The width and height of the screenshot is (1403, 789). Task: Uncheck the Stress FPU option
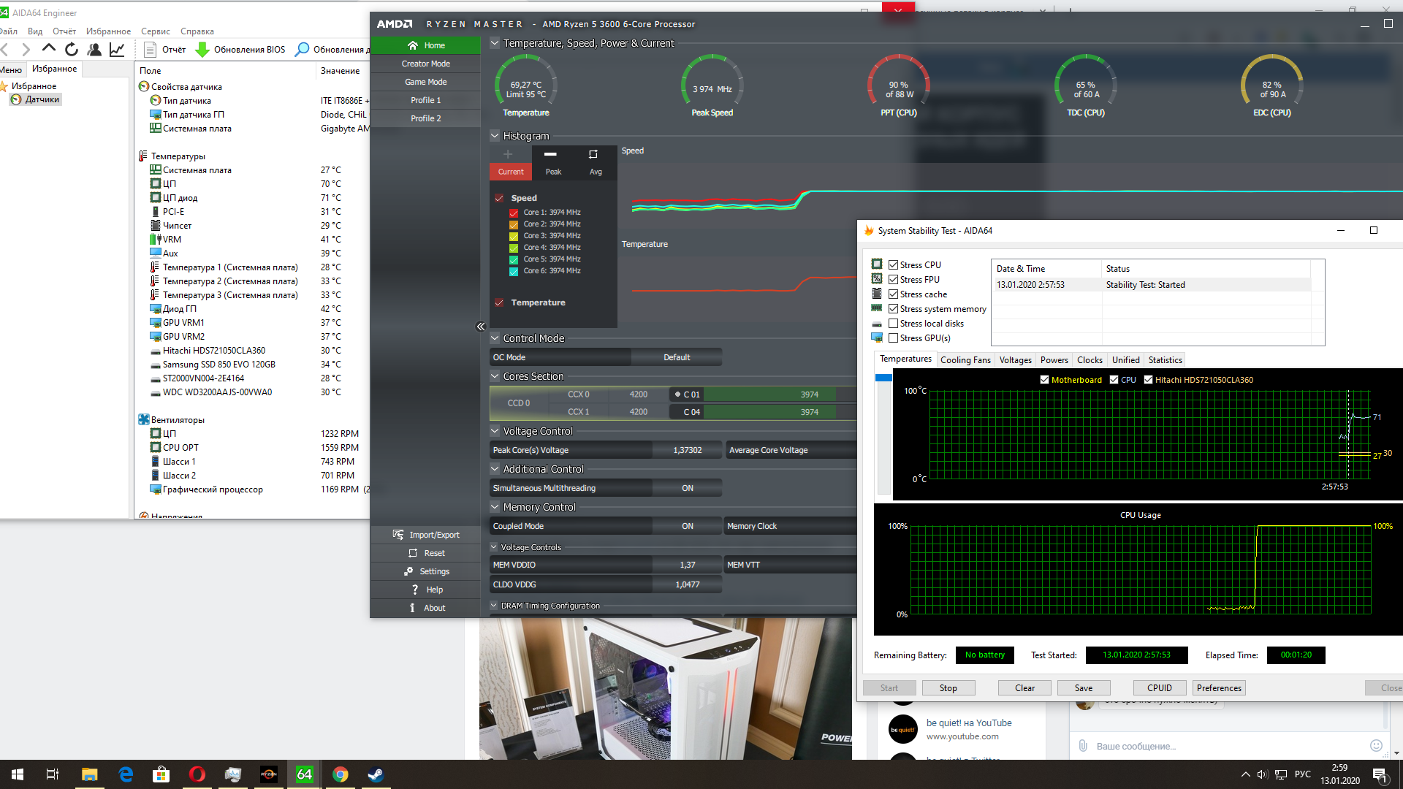pos(893,280)
